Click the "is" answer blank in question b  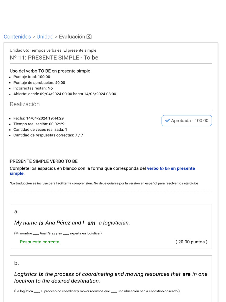click(41, 274)
